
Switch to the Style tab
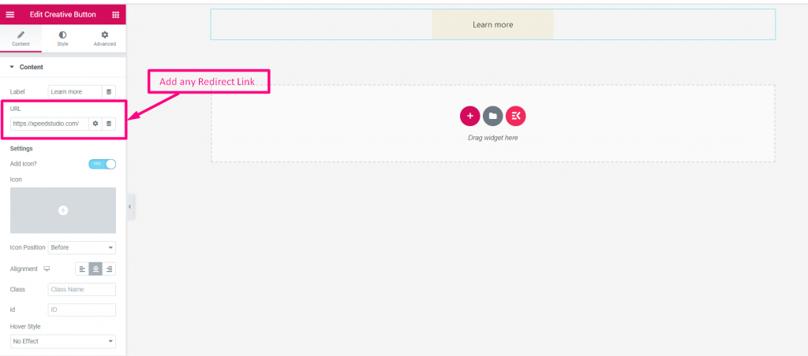(62, 39)
